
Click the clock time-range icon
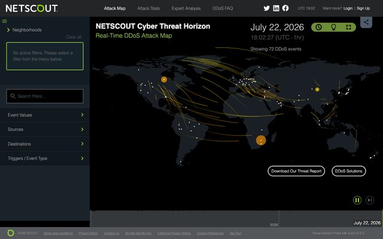318,27
